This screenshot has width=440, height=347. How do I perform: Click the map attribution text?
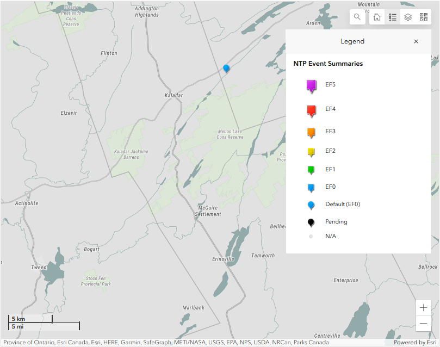pyautogui.click(x=166, y=343)
